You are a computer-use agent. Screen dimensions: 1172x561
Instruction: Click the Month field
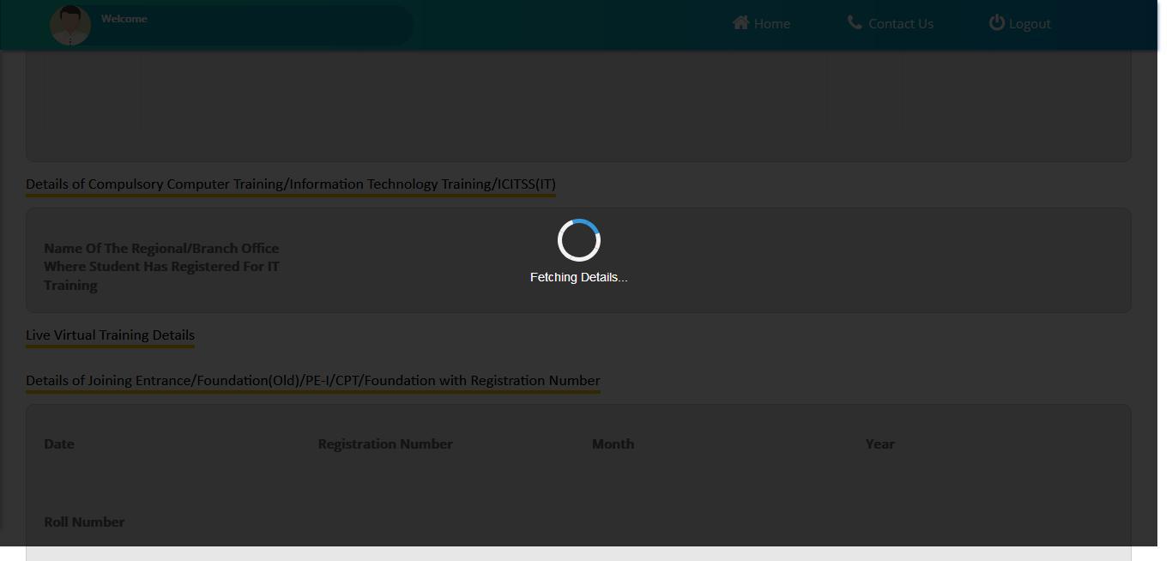pyautogui.click(x=613, y=443)
